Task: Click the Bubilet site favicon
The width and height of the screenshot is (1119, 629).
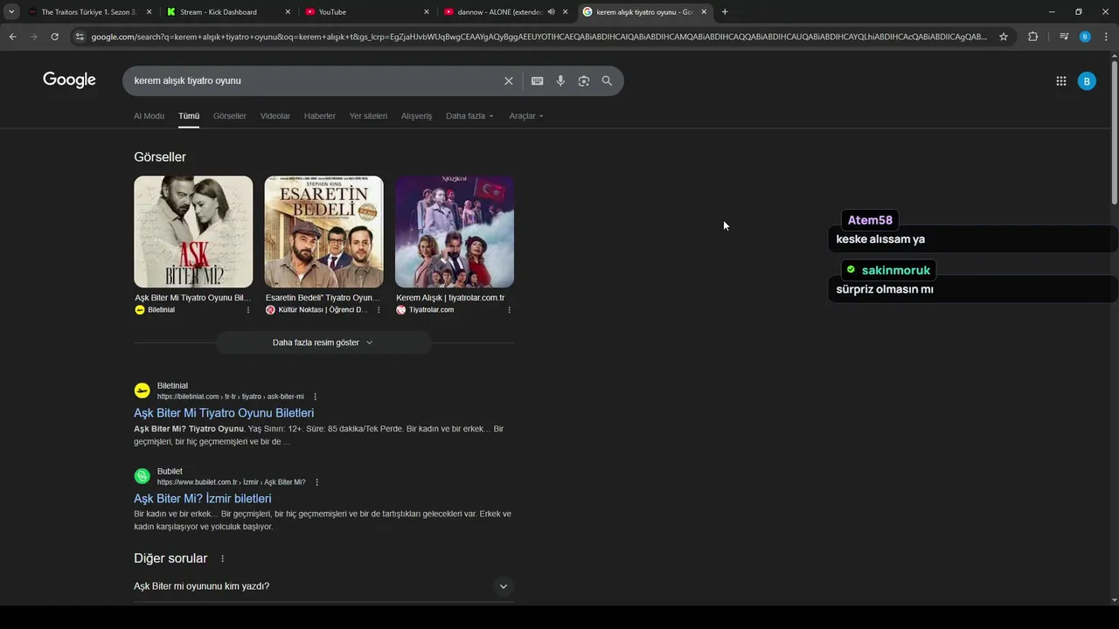Action: pyautogui.click(x=142, y=476)
